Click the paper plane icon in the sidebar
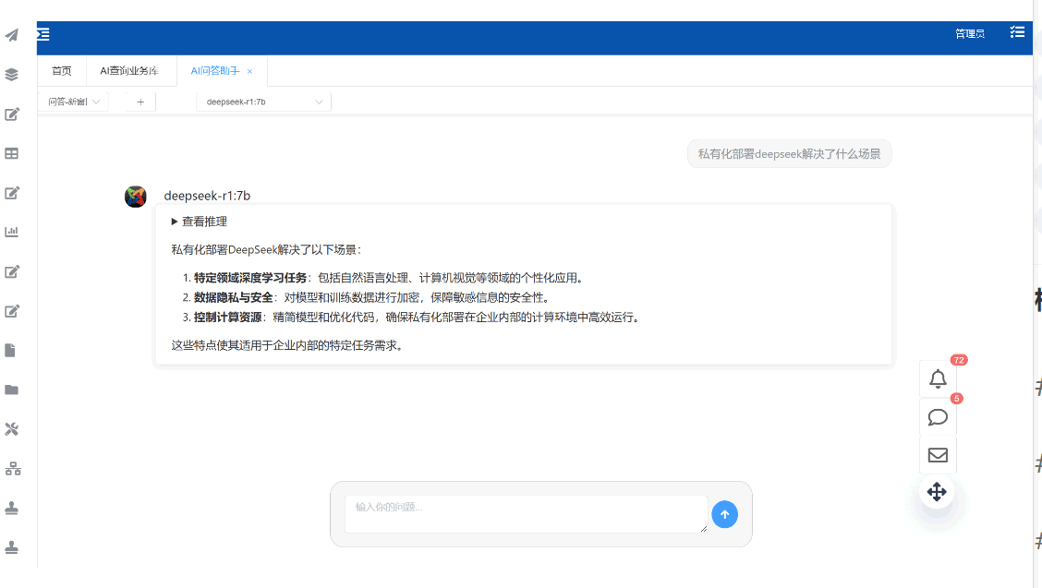Viewport: 1042px width, 588px height. point(12,36)
